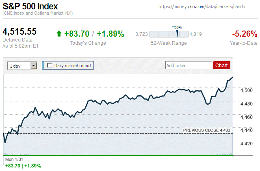Enable the Daily market report checkbox

pos(50,65)
